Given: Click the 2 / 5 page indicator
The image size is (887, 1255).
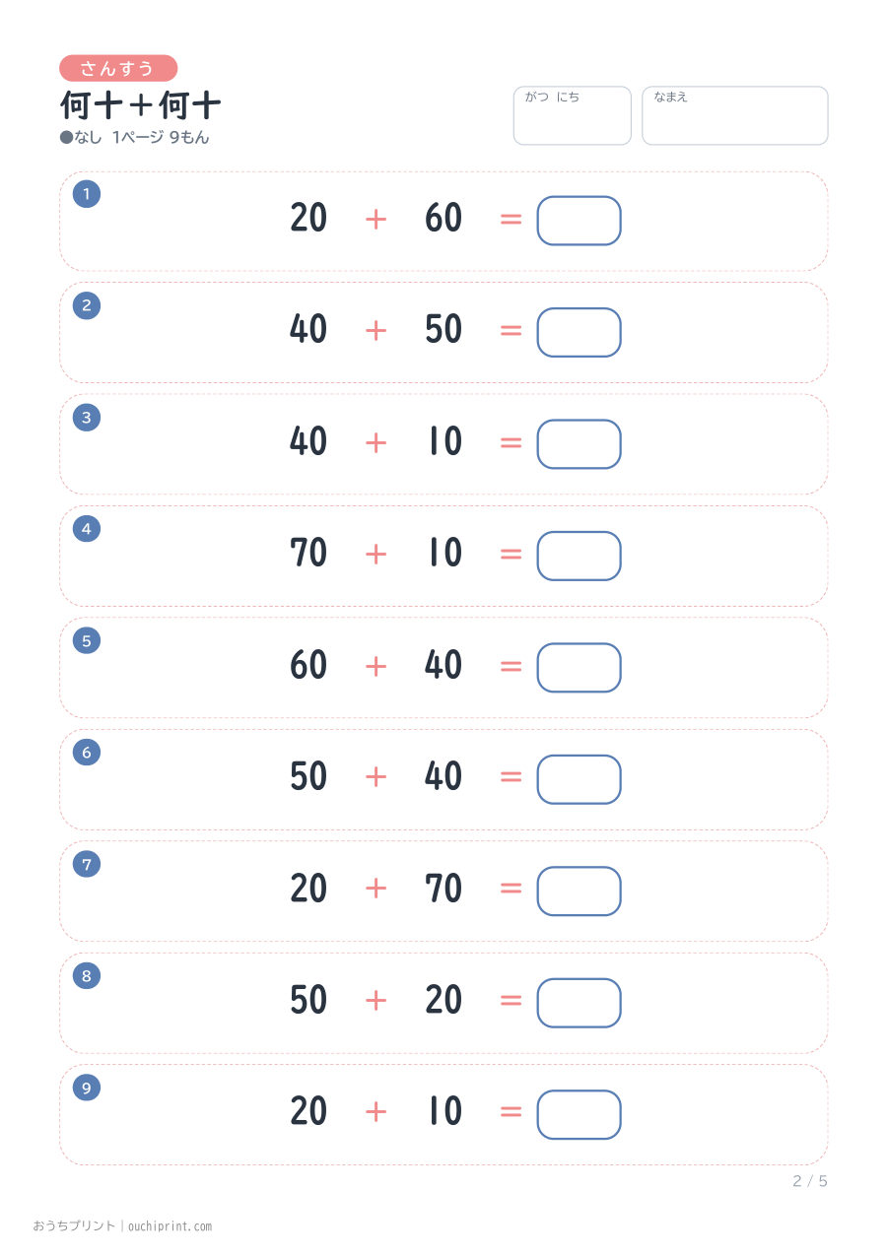Looking at the screenshot, I should (x=810, y=1181).
